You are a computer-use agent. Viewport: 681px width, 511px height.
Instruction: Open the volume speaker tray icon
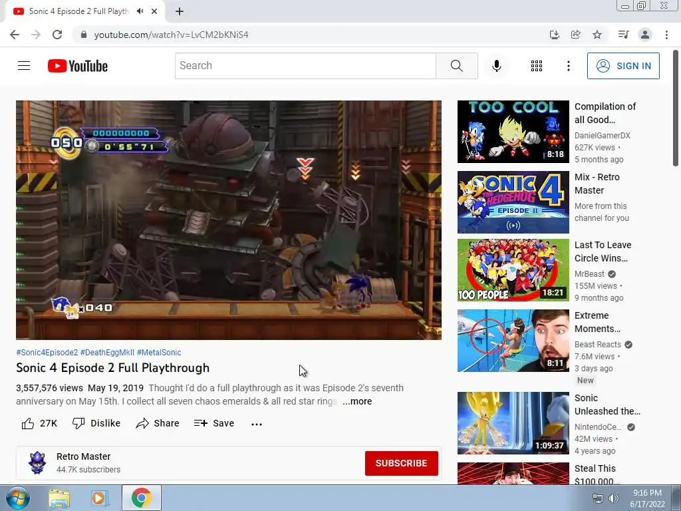click(x=613, y=498)
